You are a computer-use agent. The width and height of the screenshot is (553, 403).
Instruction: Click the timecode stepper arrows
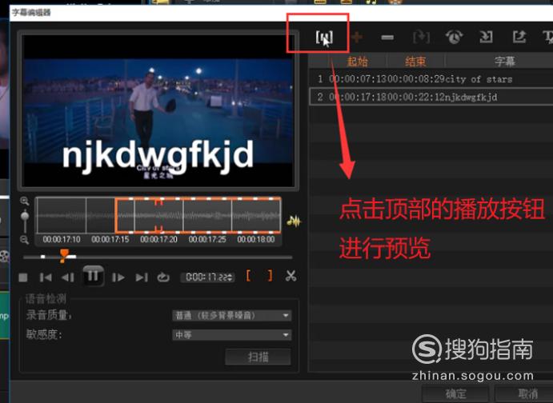tap(230, 277)
